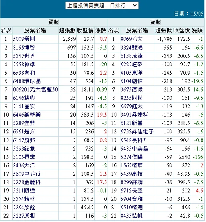Open stock link 3211順達
Viewport: 206px width, 222px height.
click(x=24, y=190)
